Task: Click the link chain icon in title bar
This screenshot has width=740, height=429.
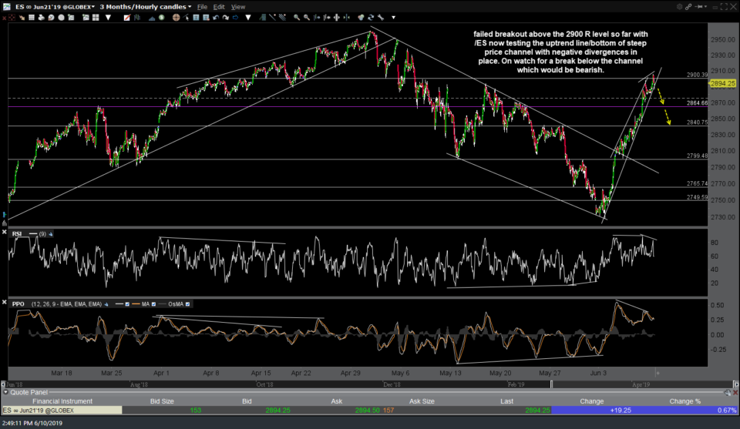Action: [x=688, y=7]
